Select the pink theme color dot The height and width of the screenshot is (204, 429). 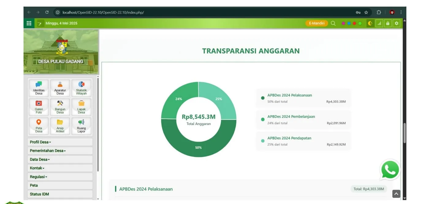tap(343, 23)
